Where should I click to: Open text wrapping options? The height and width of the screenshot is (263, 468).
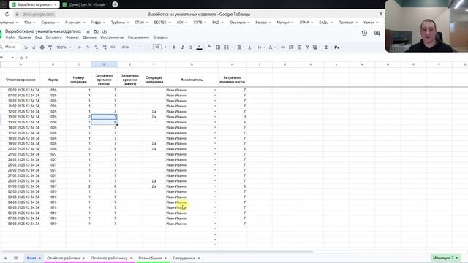(261, 47)
